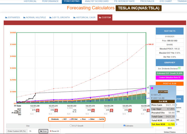The width and height of the screenshot is (187, 134).
Task: Select the Estimates radio option
Action: pos(124,126)
